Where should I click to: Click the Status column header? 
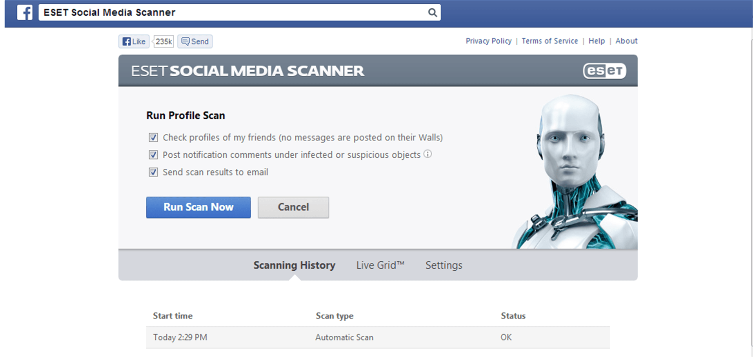click(513, 316)
